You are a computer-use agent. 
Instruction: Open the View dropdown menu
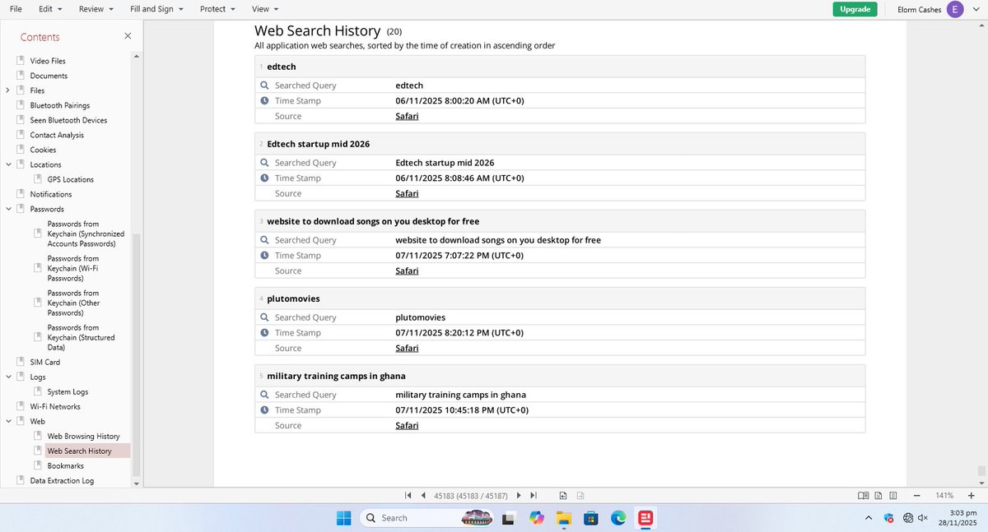click(262, 8)
